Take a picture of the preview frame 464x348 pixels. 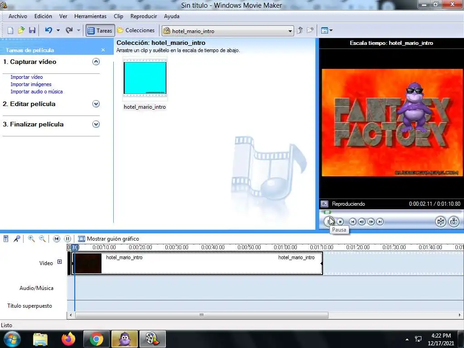[x=454, y=222]
